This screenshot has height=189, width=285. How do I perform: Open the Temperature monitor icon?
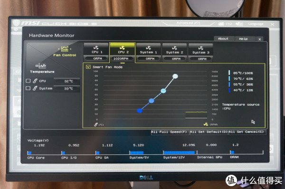click(41, 65)
